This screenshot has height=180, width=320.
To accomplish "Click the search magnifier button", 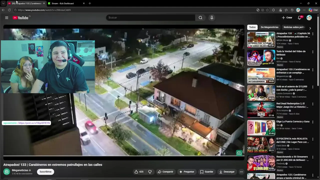I will pyautogui.click(x=200, y=18).
